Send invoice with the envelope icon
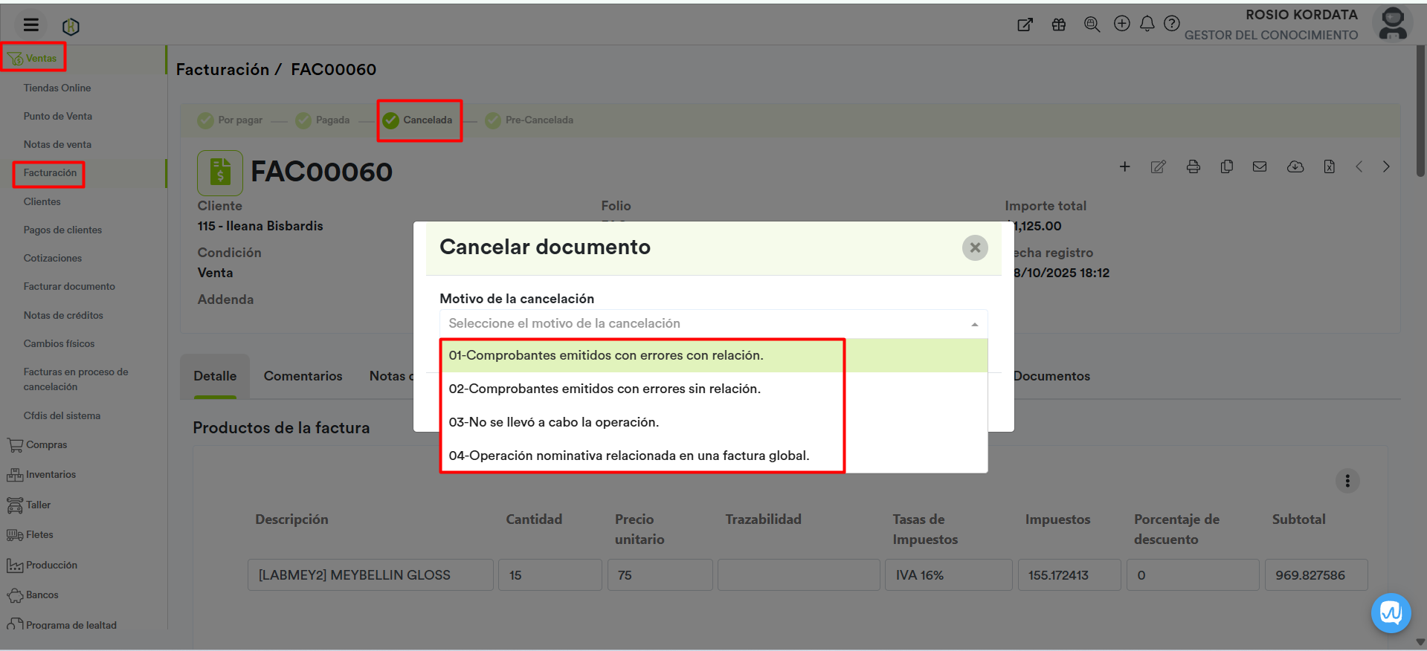This screenshot has height=651, width=1427. click(1259, 167)
